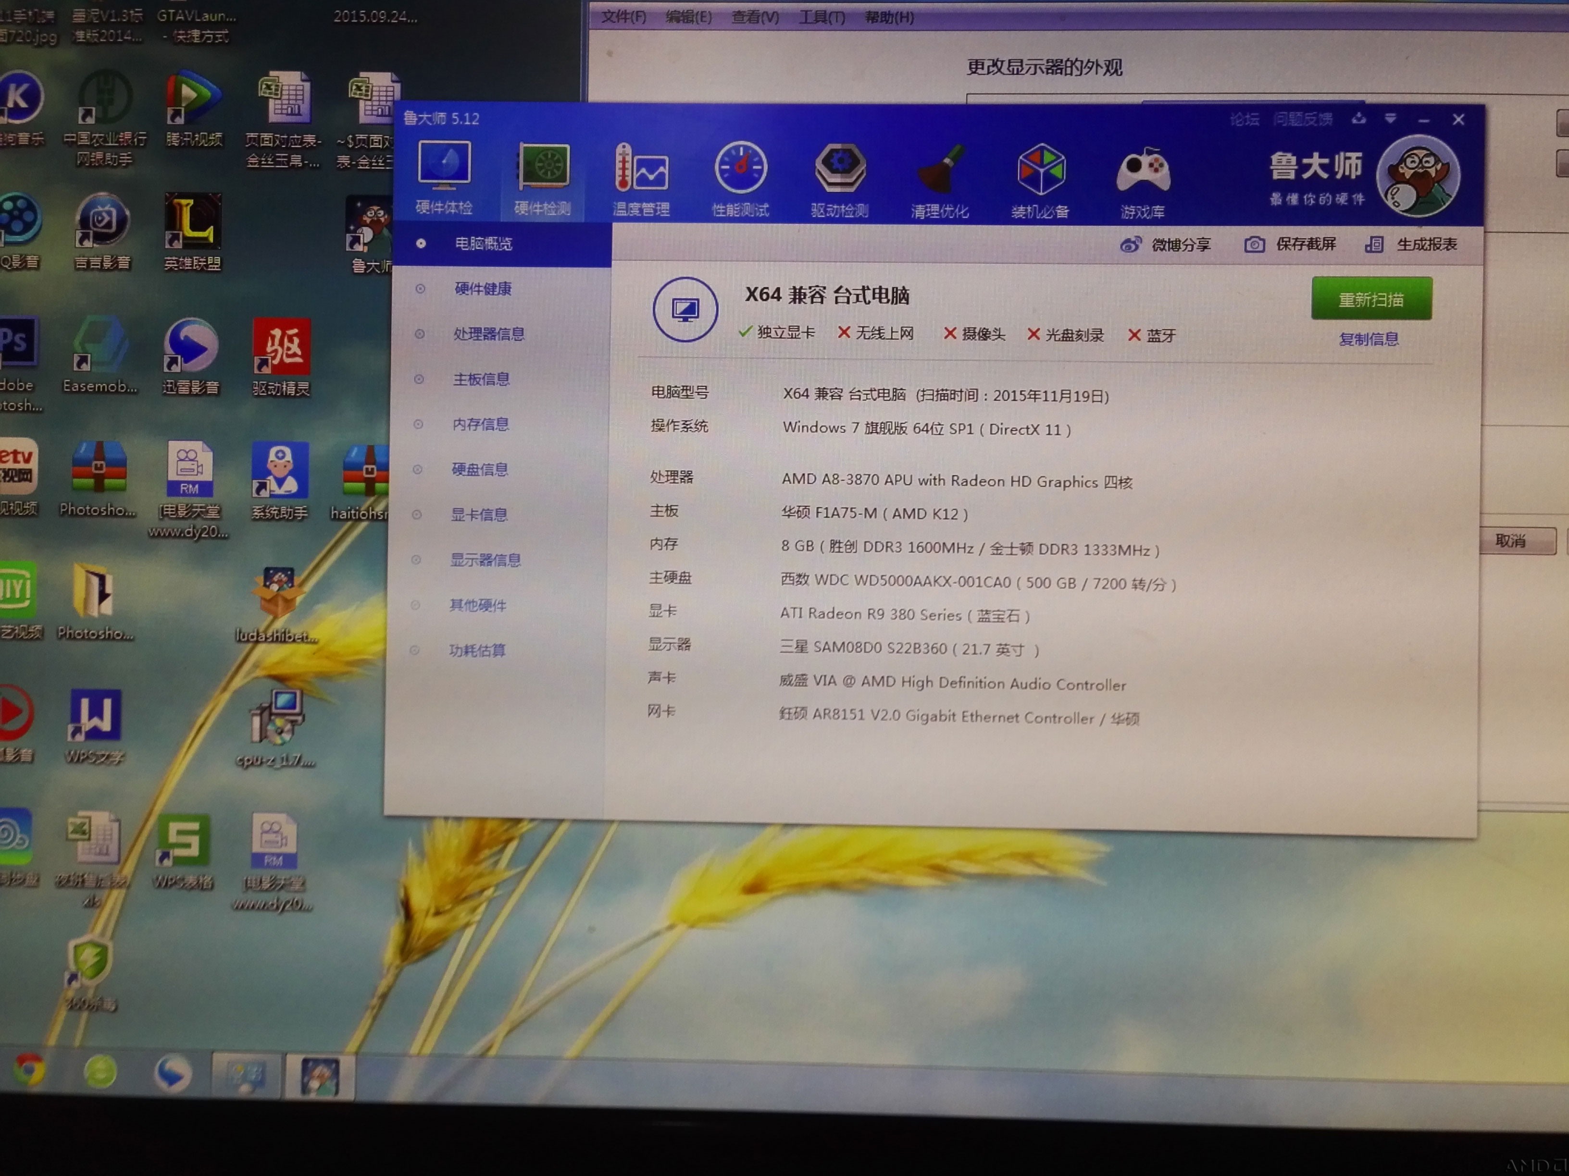This screenshot has height=1176, width=1569.
Task: Open 查看(V) menu in the background window
Action: pos(755,16)
